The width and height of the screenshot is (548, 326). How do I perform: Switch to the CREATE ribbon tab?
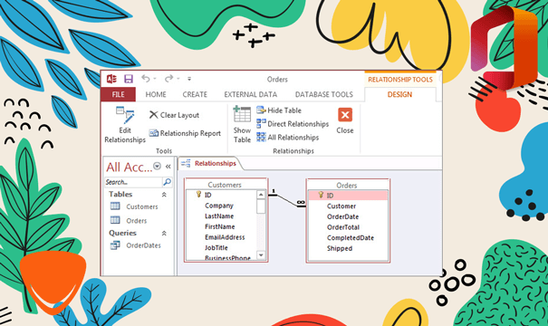coord(195,94)
